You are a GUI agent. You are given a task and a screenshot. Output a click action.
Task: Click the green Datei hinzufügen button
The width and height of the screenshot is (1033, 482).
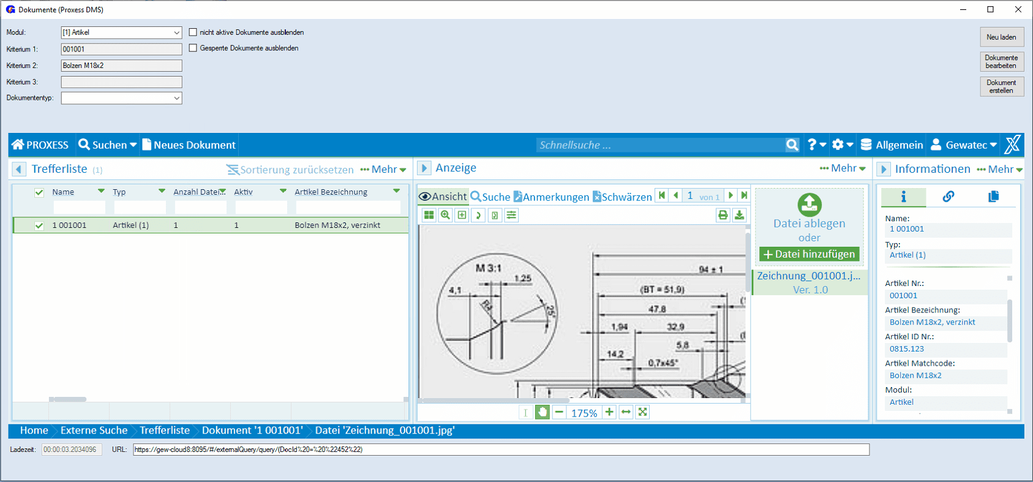[x=809, y=254]
